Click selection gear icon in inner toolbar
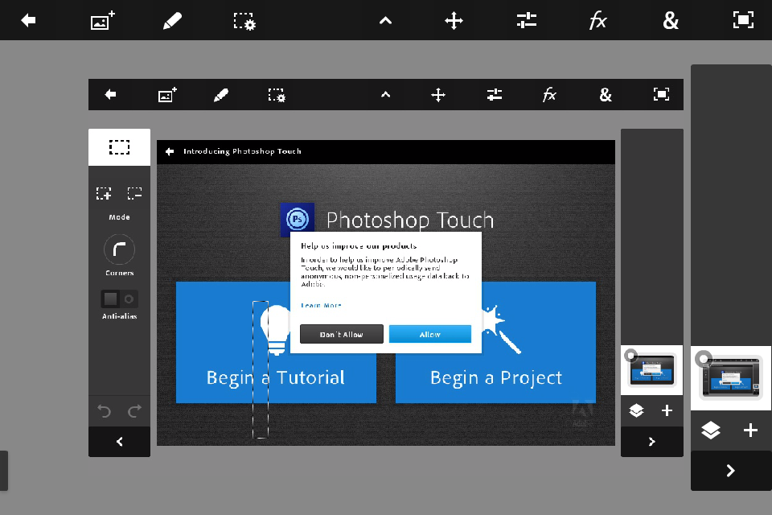 click(x=277, y=95)
